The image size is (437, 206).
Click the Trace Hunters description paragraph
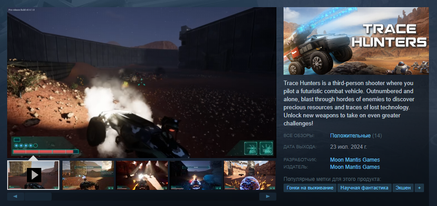(x=349, y=103)
